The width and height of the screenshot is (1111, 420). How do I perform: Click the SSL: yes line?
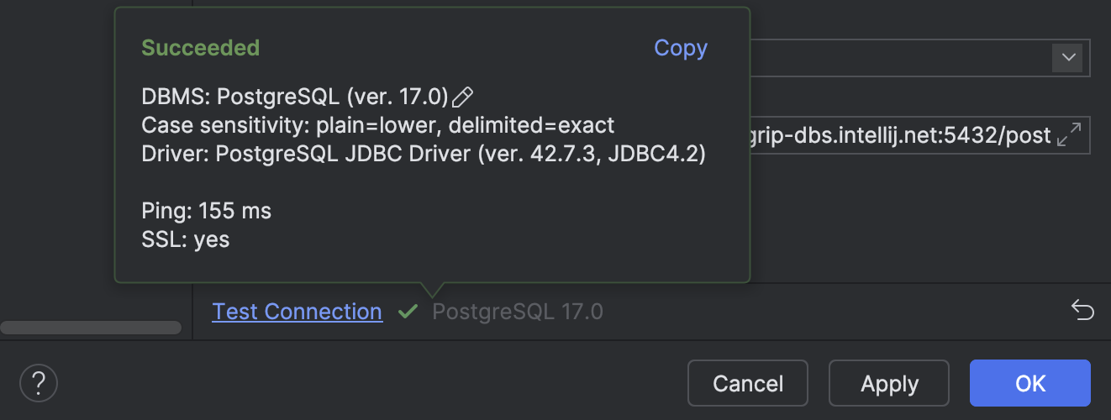[186, 239]
